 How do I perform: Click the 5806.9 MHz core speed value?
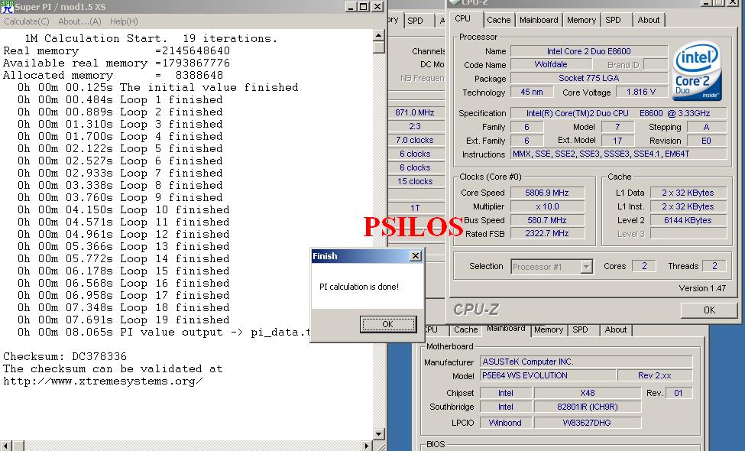(547, 193)
